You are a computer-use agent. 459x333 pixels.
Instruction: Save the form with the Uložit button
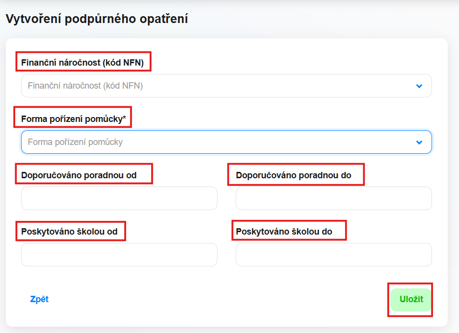point(411,300)
